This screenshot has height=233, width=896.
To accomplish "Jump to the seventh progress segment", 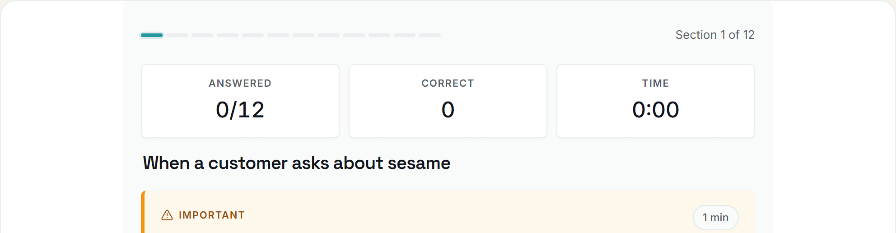I will coord(303,35).
